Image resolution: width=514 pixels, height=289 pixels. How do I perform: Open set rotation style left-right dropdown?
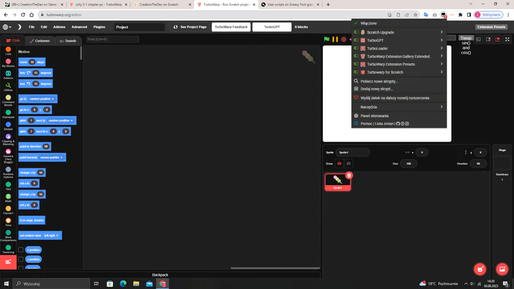coord(51,235)
